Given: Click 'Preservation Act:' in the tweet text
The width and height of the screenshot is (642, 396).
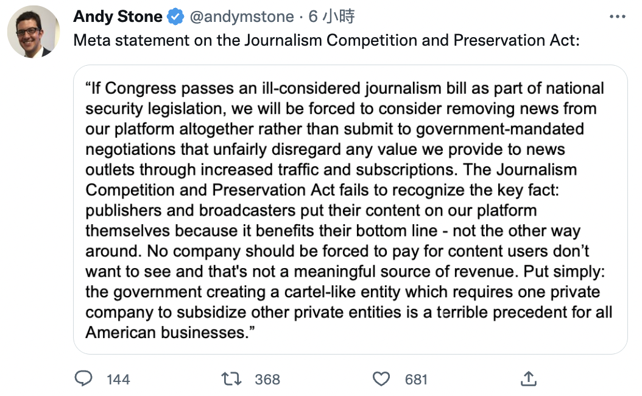Looking at the screenshot, I should click(x=517, y=41).
